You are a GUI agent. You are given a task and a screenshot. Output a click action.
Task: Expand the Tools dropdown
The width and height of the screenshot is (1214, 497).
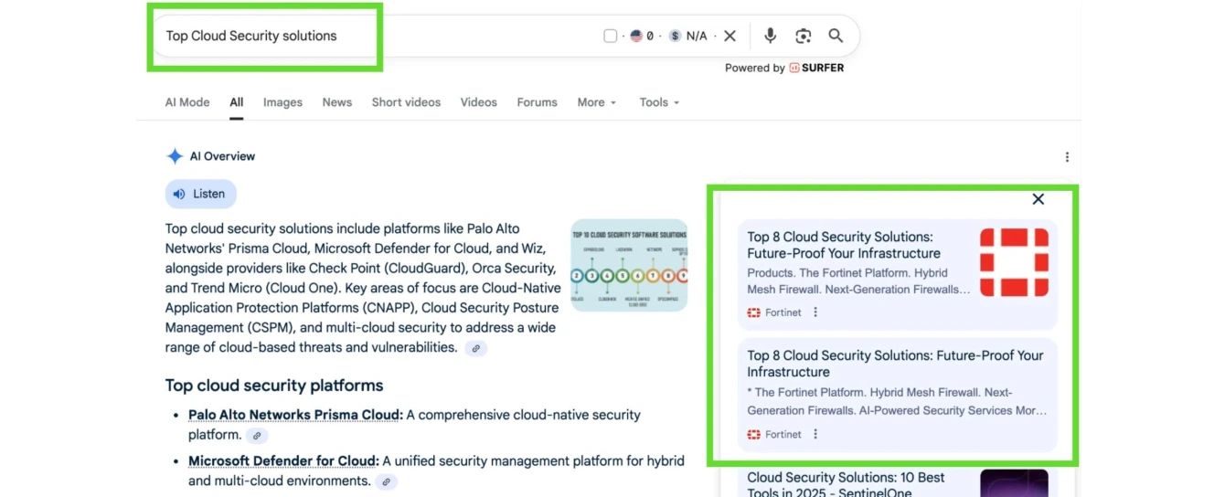point(659,102)
